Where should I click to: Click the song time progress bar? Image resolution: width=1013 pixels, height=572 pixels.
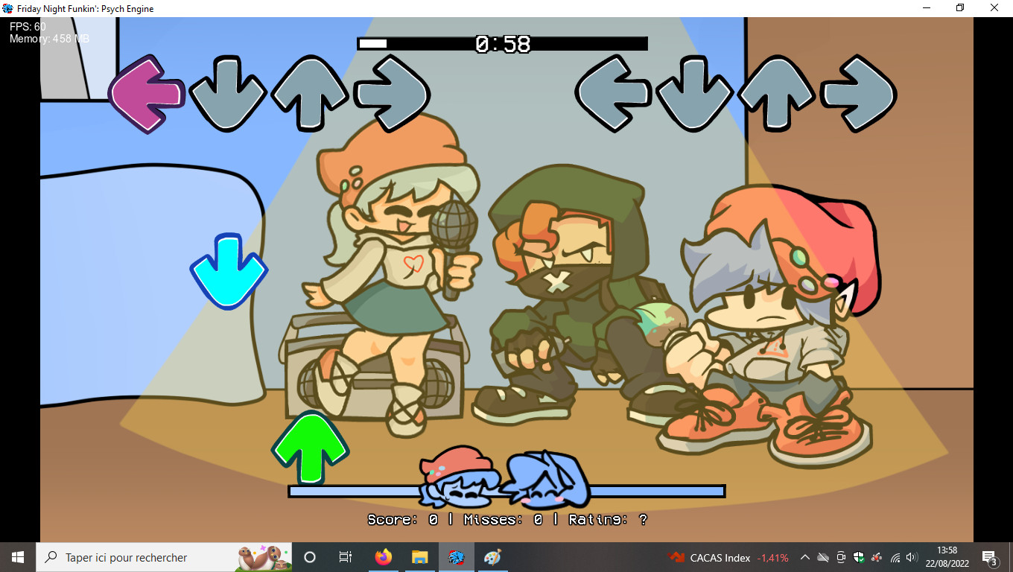(502, 44)
